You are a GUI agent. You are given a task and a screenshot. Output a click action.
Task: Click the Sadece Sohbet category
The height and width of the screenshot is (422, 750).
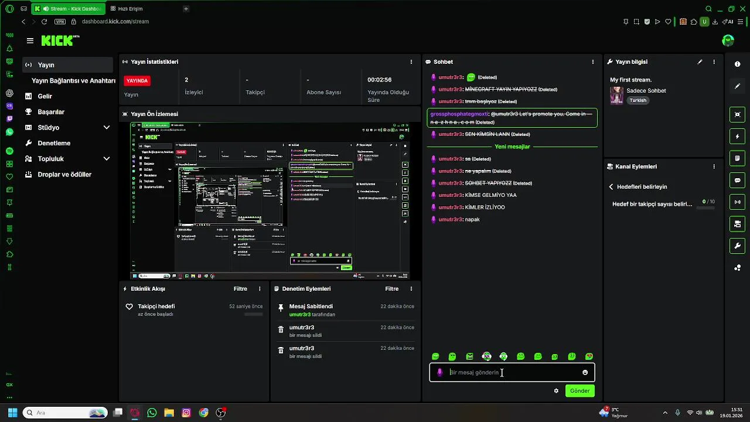646,91
